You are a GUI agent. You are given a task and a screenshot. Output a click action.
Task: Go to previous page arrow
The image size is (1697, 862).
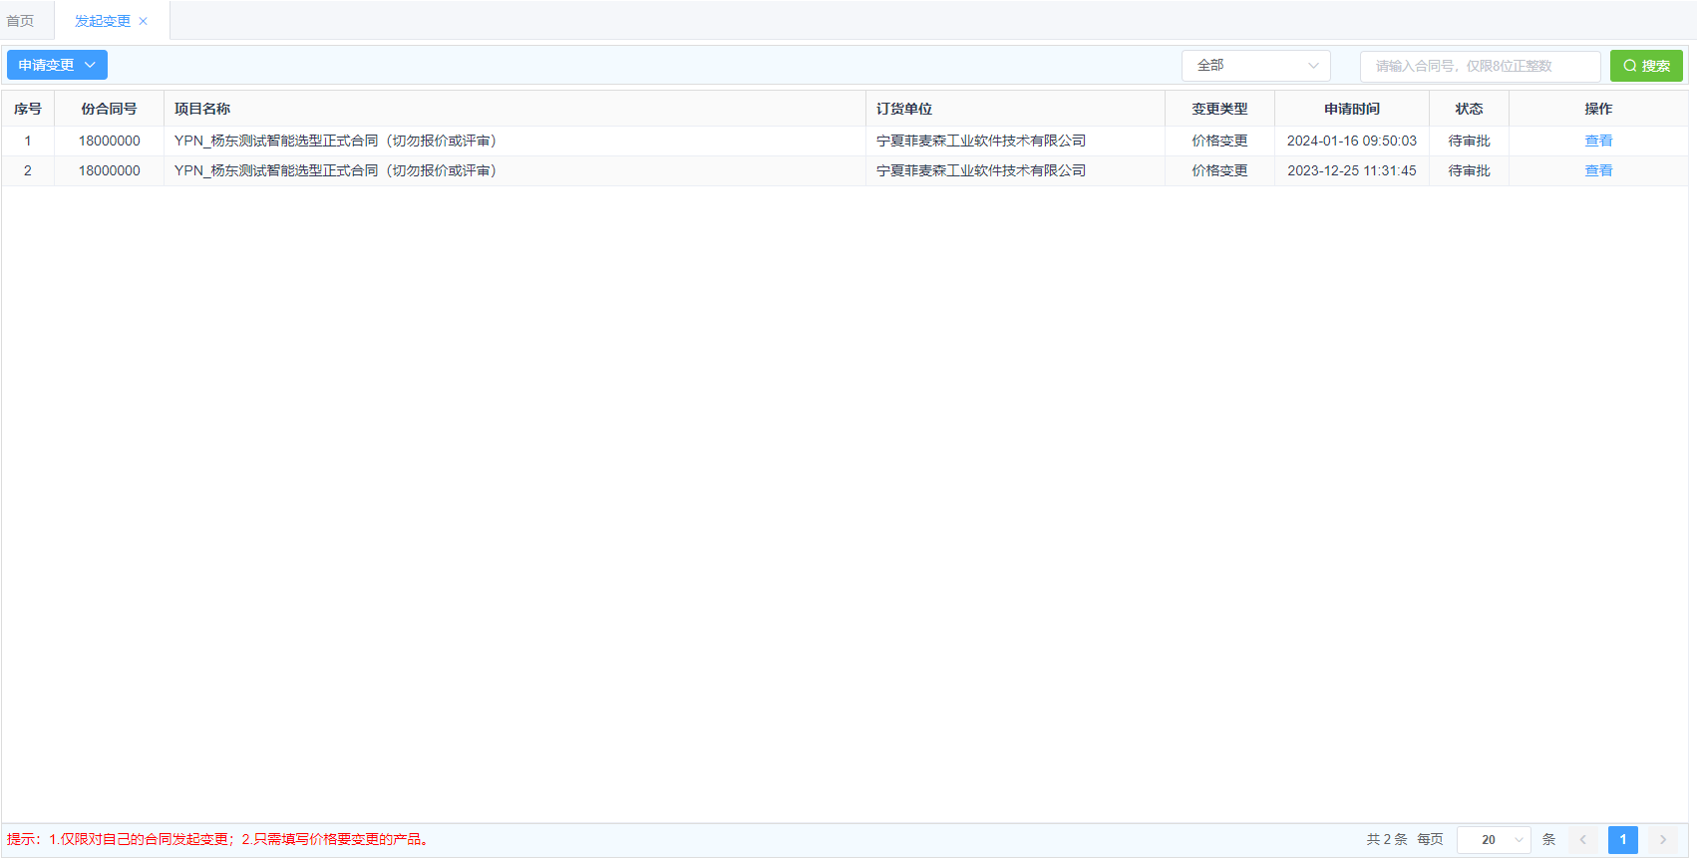coord(1582,840)
